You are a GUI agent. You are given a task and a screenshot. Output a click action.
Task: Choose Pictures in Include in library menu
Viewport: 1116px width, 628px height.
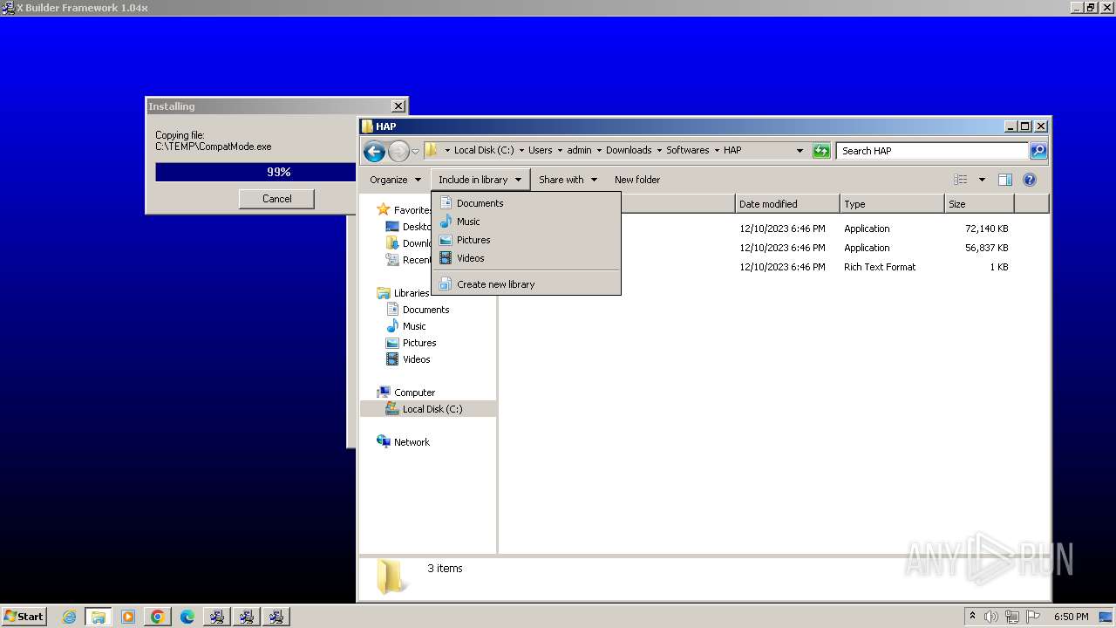tap(526, 240)
